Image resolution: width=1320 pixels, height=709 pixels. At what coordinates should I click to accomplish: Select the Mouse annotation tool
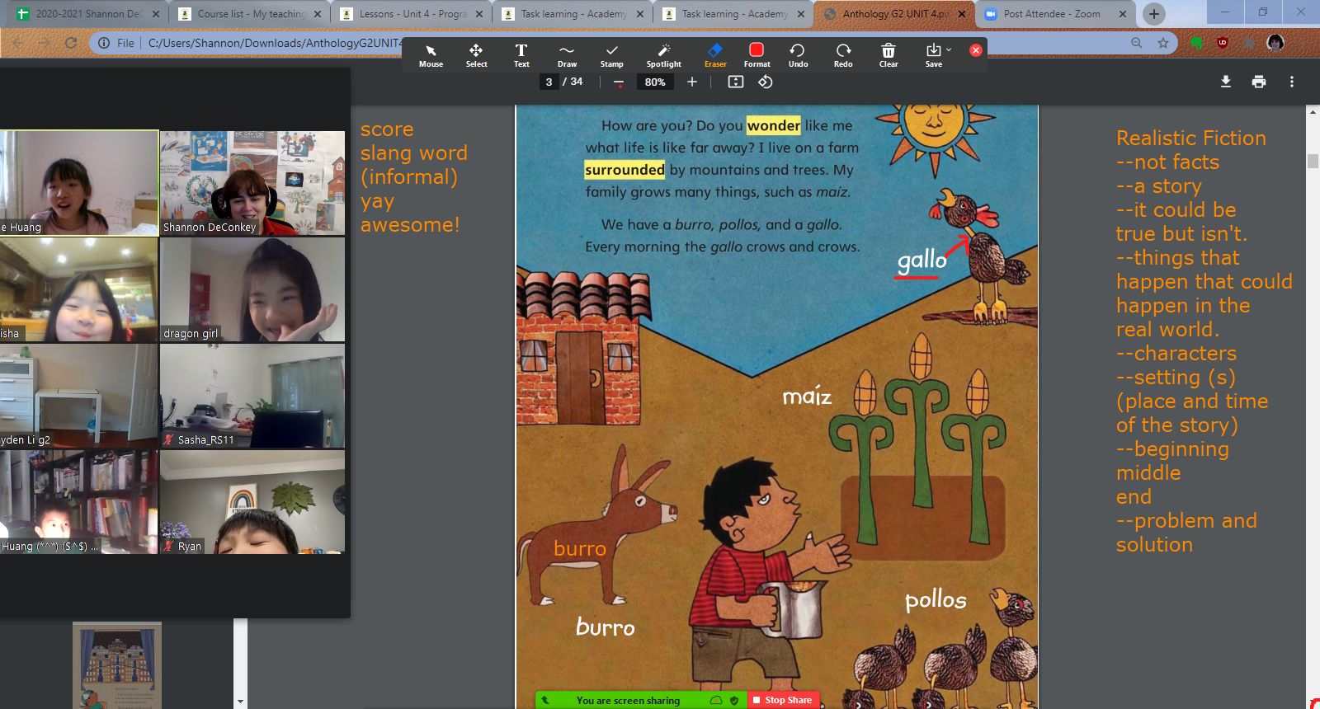pyautogui.click(x=431, y=55)
